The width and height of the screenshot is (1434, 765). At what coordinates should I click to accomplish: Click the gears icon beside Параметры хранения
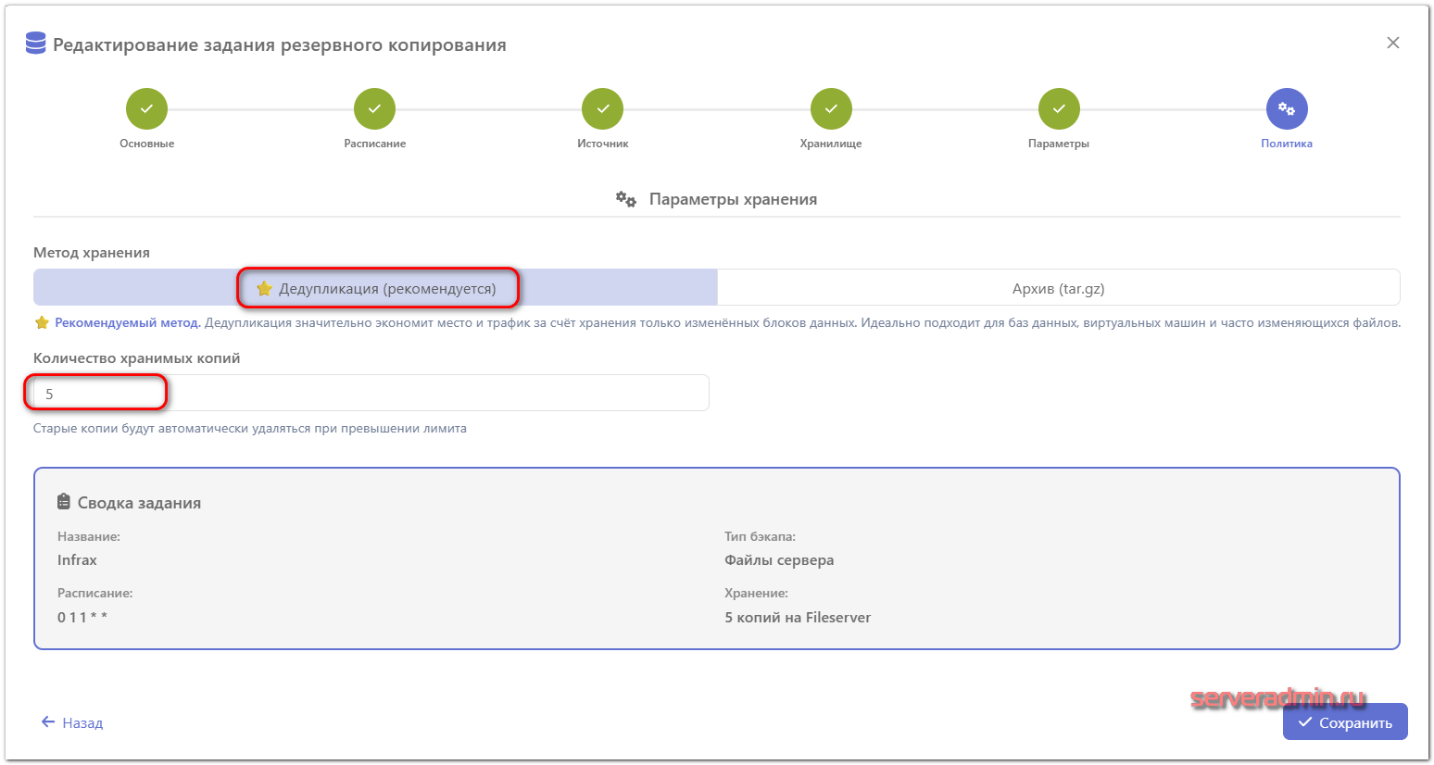(626, 199)
